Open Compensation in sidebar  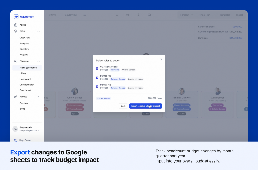(27, 85)
